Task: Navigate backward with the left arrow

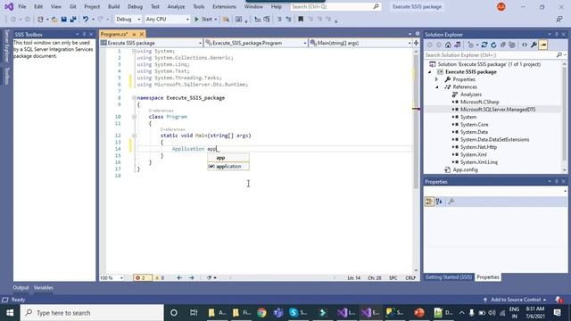Action: point(179,277)
